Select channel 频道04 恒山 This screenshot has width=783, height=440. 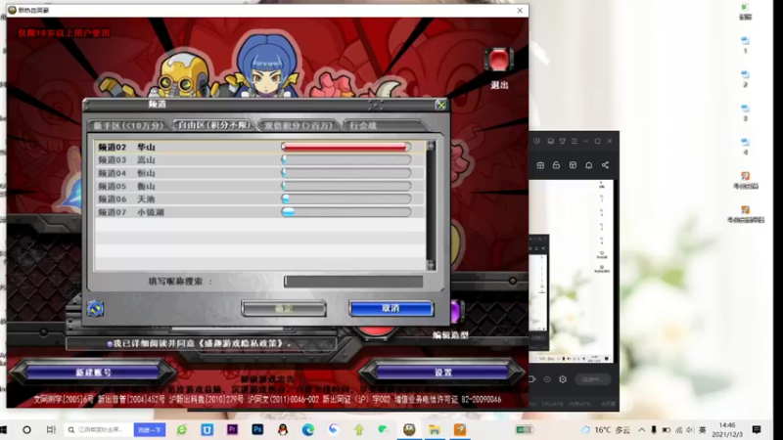click(x=259, y=173)
